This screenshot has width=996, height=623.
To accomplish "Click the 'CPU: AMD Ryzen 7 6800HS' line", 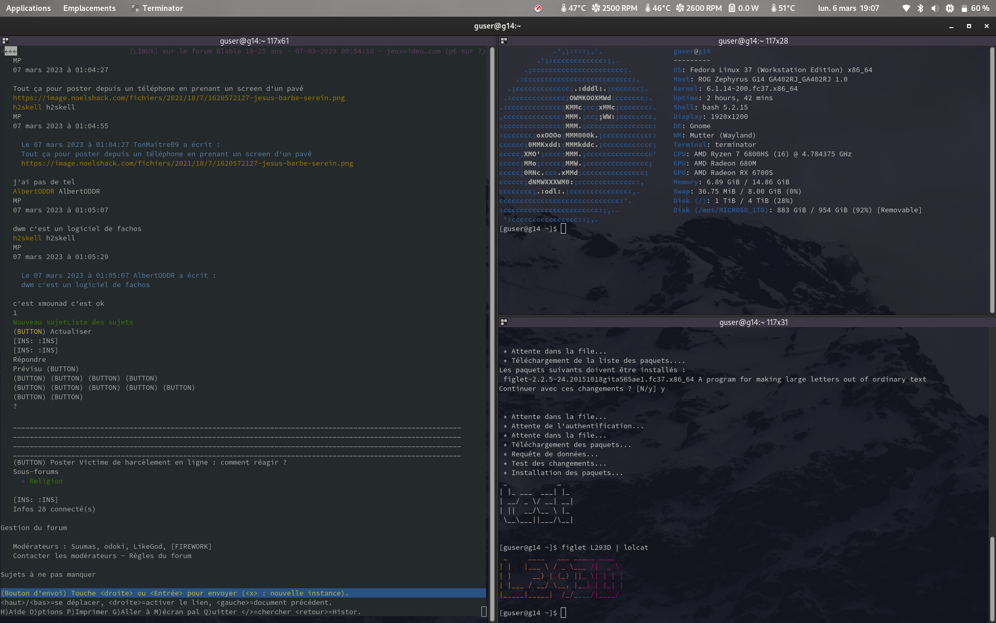I will 763,154.
